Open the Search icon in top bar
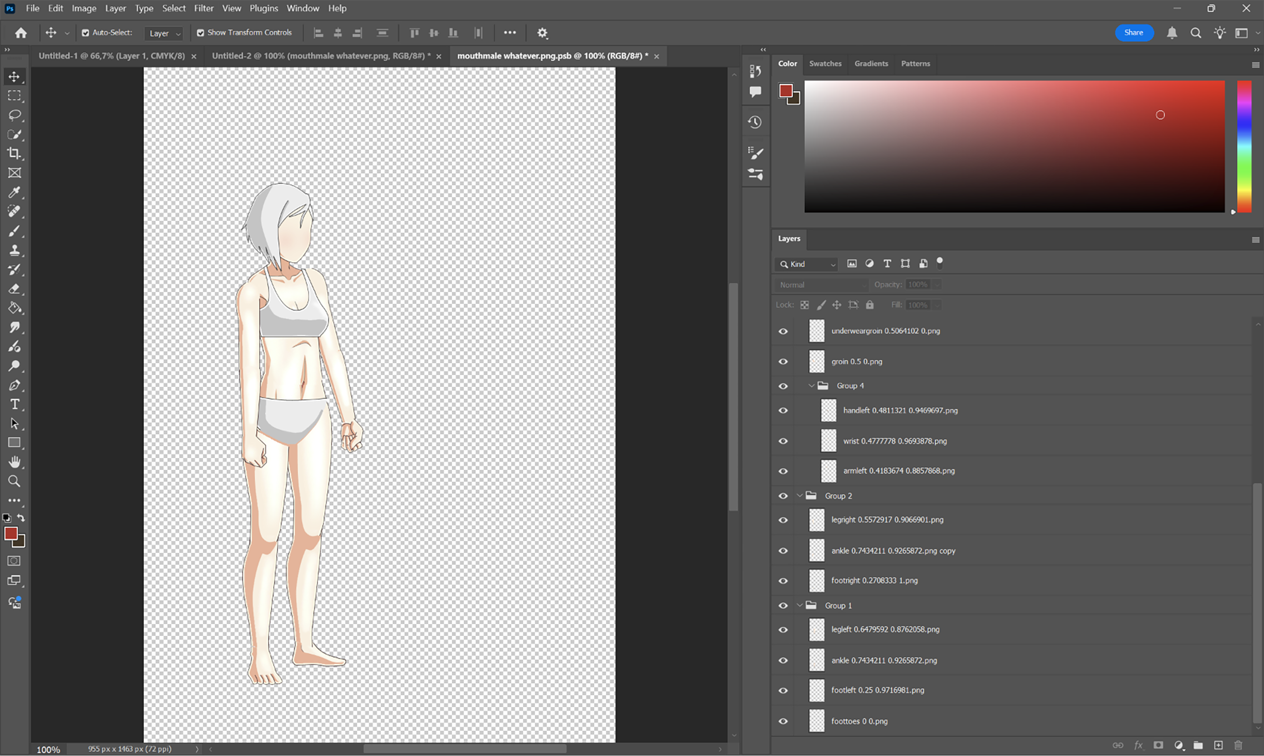Viewport: 1264px width, 756px height. (1196, 33)
